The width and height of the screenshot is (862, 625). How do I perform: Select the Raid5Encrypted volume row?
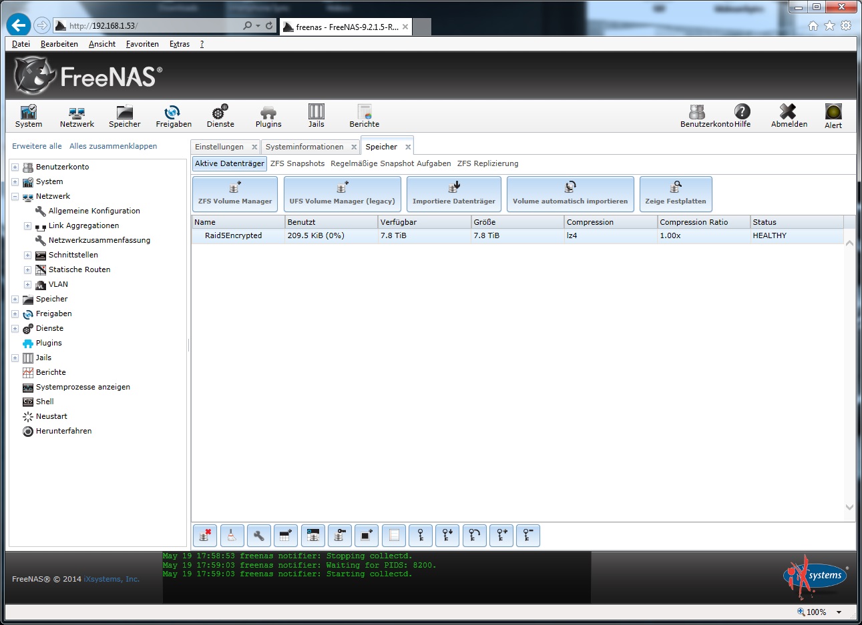517,235
